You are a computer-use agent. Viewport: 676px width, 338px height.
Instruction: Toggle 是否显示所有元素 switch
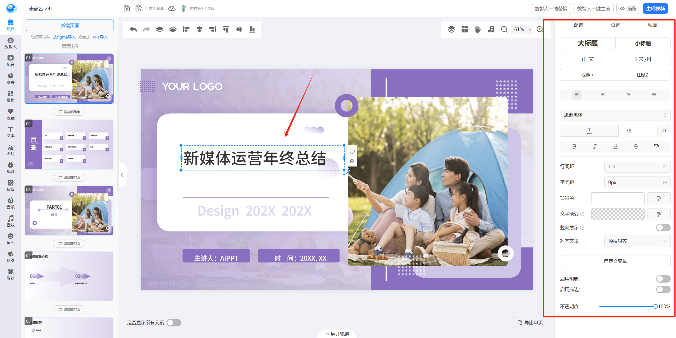tap(174, 323)
